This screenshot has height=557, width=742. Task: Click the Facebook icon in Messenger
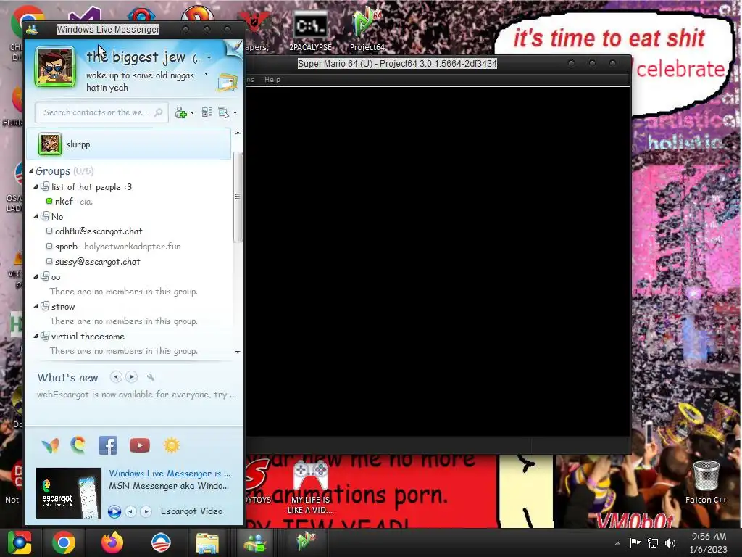tap(108, 445)
